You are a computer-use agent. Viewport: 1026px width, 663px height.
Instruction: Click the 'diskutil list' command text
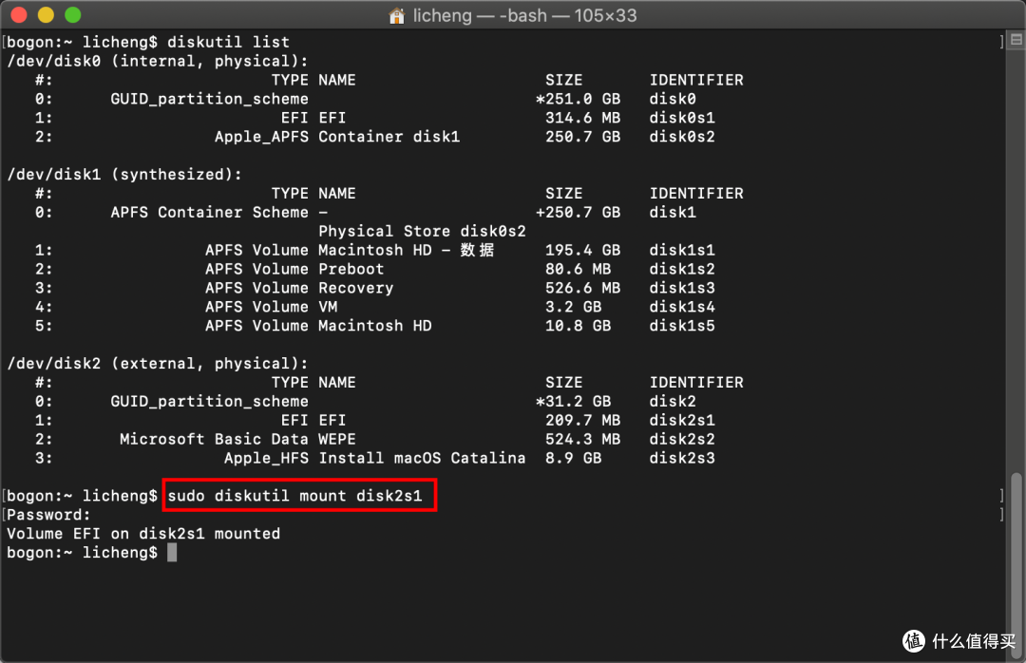point(228,42)
